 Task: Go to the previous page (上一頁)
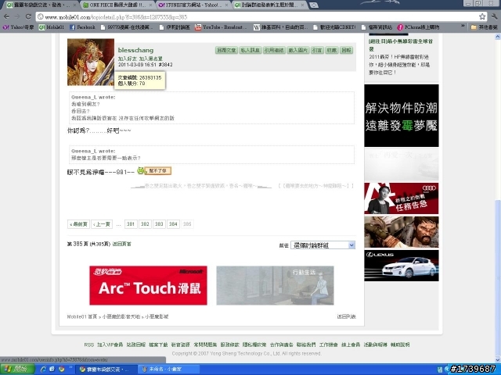[x=102, y=224]
